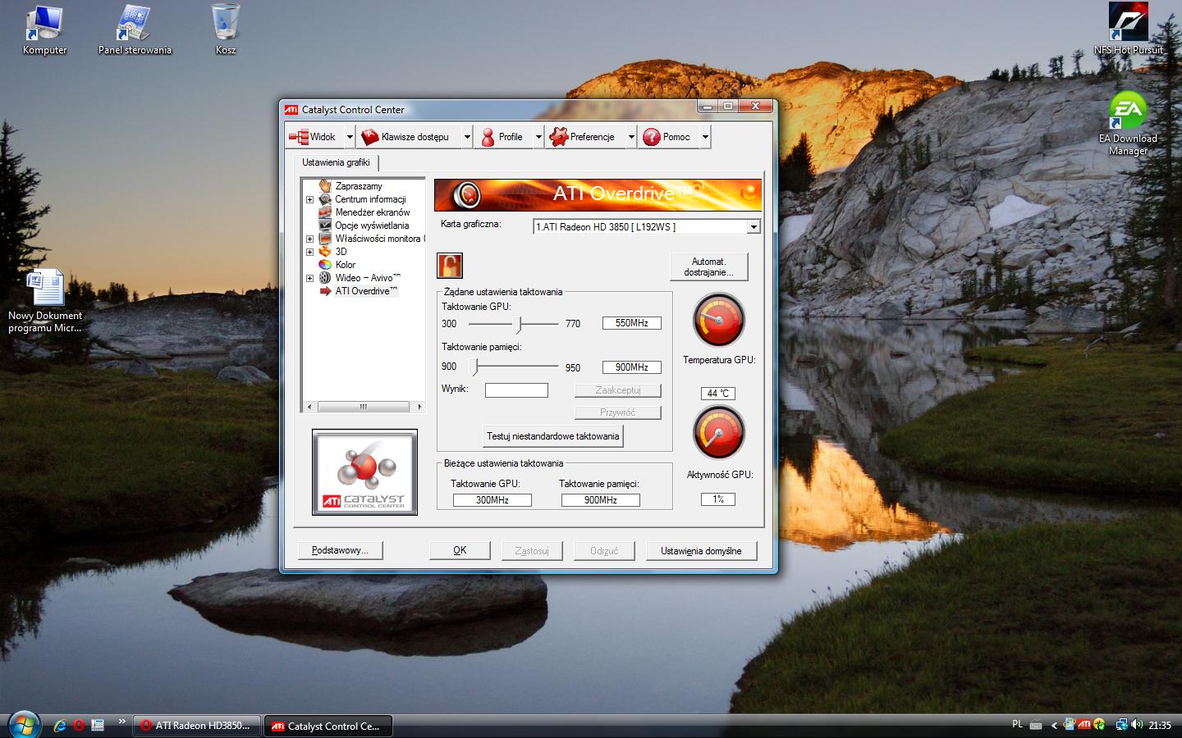Click the Catalyst Control Center logo image
This screenshot has height=738, width=1182.
[364, 472]
